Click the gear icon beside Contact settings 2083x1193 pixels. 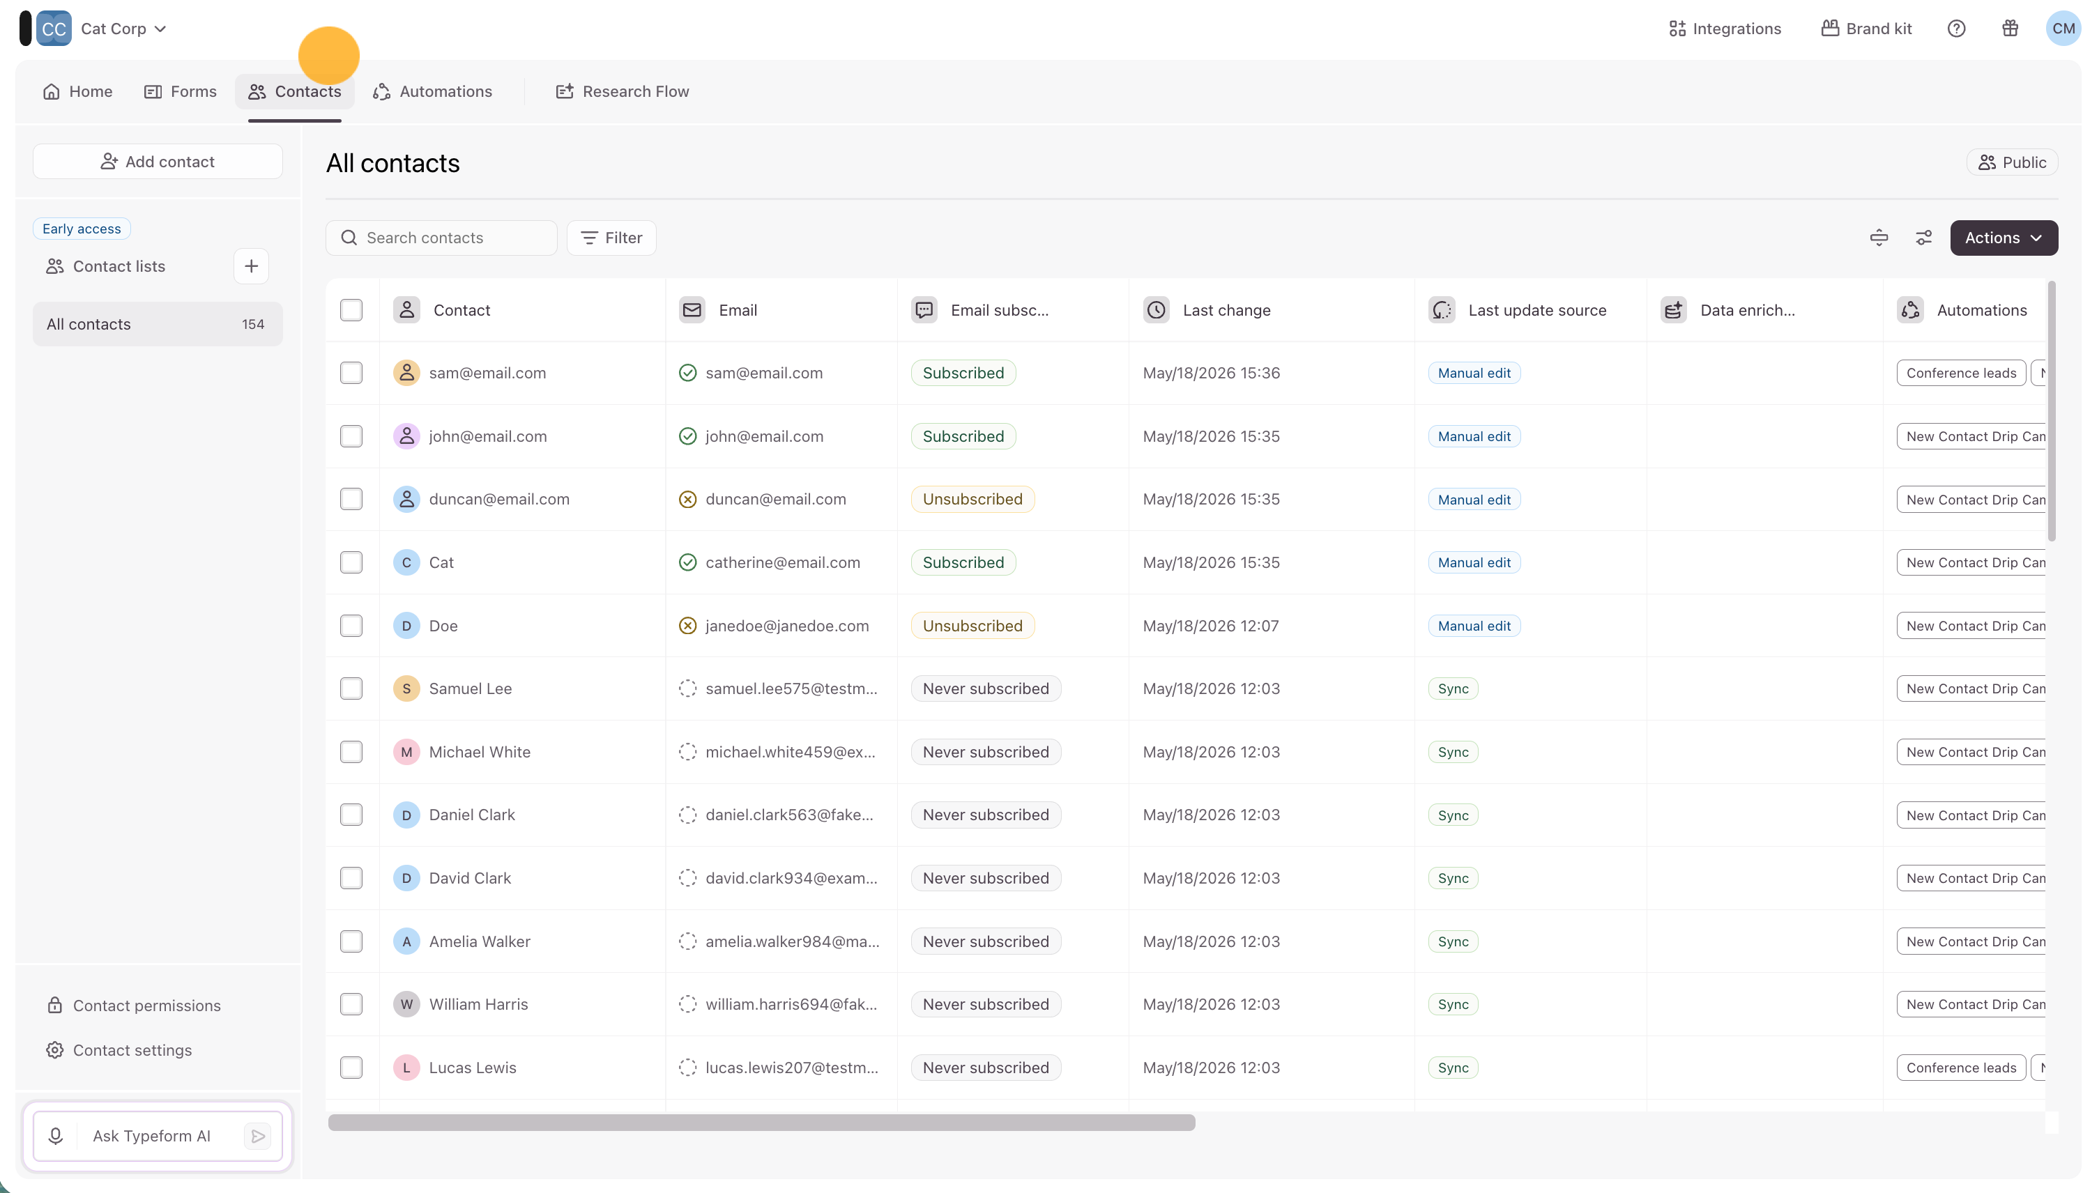55,1050
